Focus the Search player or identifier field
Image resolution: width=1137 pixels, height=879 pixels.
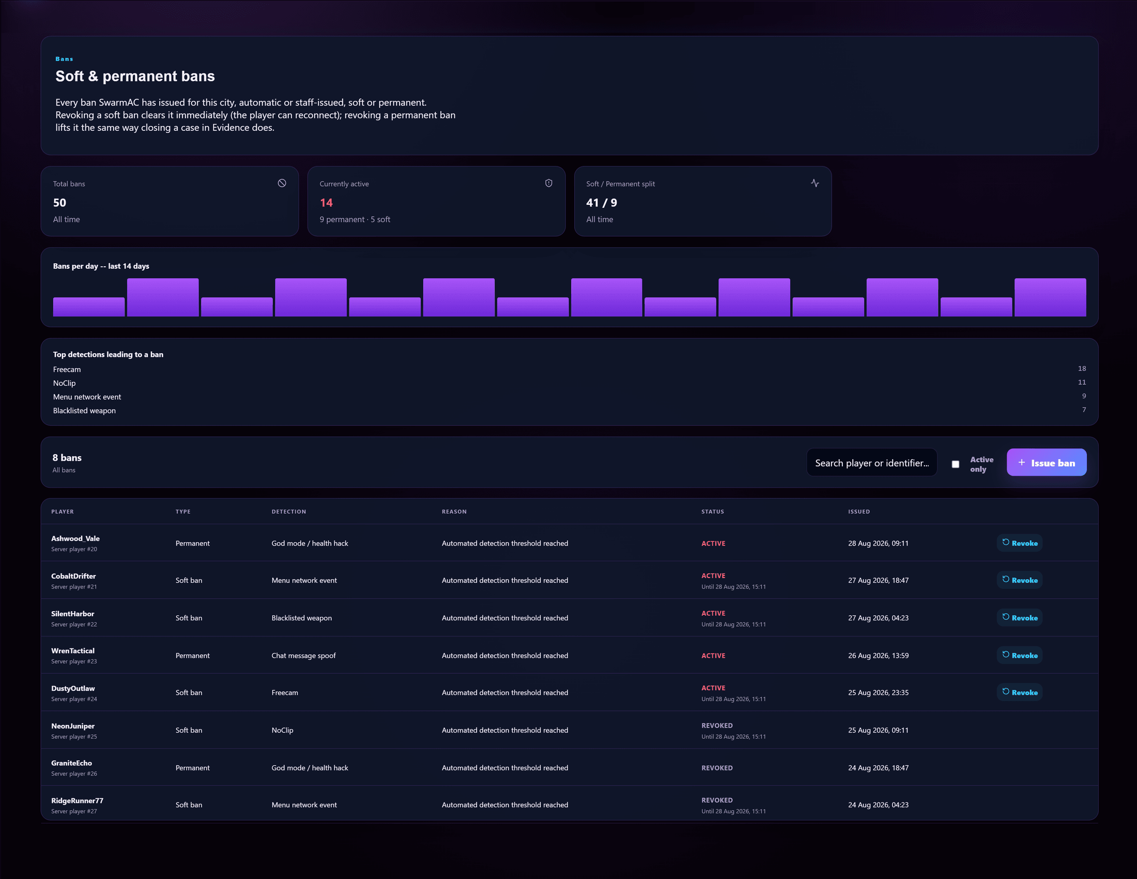pos(871,462)
